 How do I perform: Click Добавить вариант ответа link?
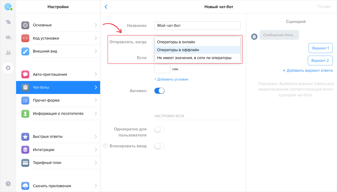click(307, 70)
